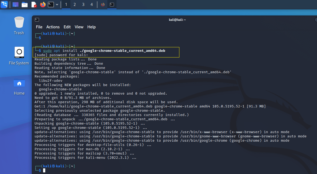
Task: Click the 'Preparing to unpack' line
Action: coord(105,119)
